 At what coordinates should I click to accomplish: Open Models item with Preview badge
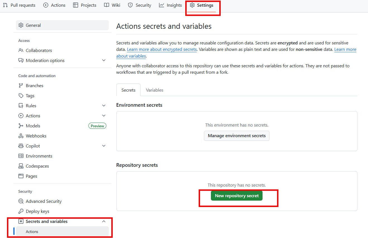click(x=33, y=126)
